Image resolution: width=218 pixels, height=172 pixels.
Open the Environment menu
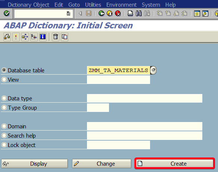pos(121,5)
